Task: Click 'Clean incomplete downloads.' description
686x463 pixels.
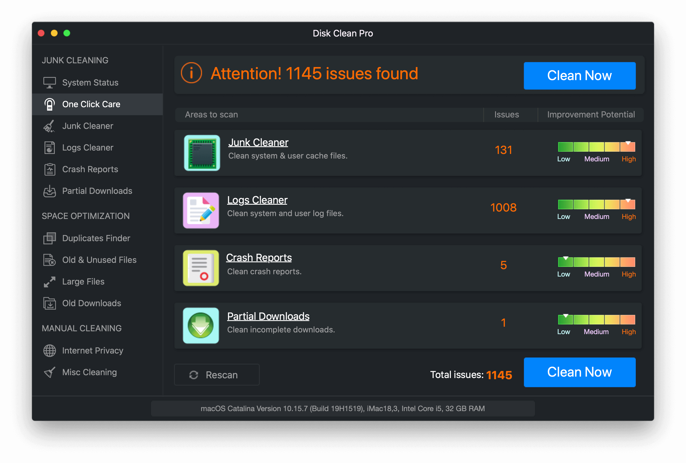Action: pos(281,330)
